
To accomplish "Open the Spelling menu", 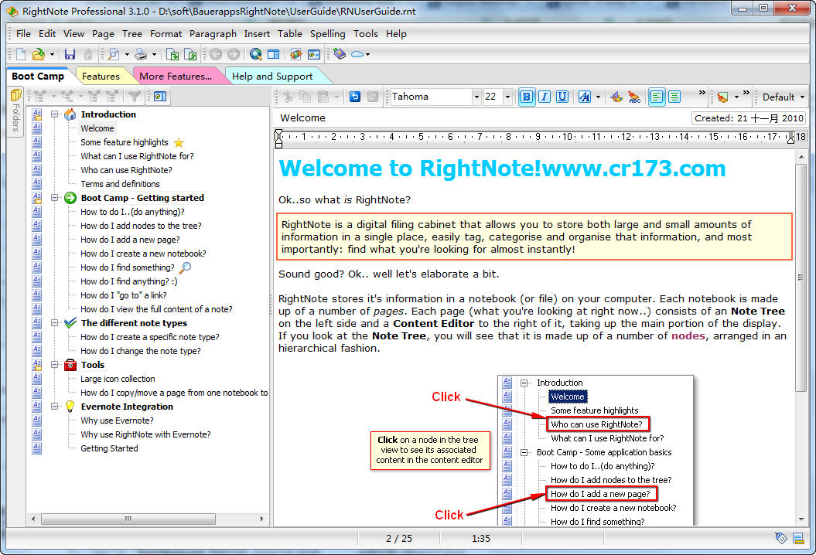I will pos(327,34).
